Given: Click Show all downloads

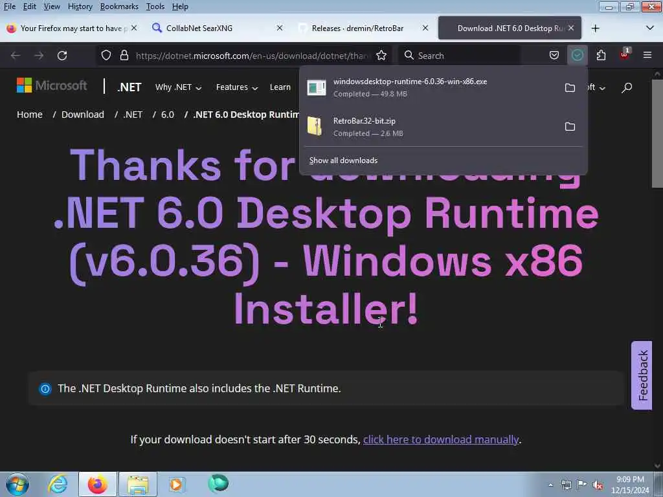Looking at the screenshot, I should [343, 160].
